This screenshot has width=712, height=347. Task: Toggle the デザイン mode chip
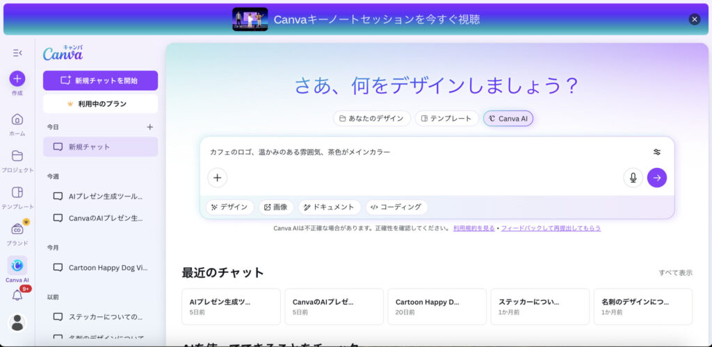tap(229, 207)
